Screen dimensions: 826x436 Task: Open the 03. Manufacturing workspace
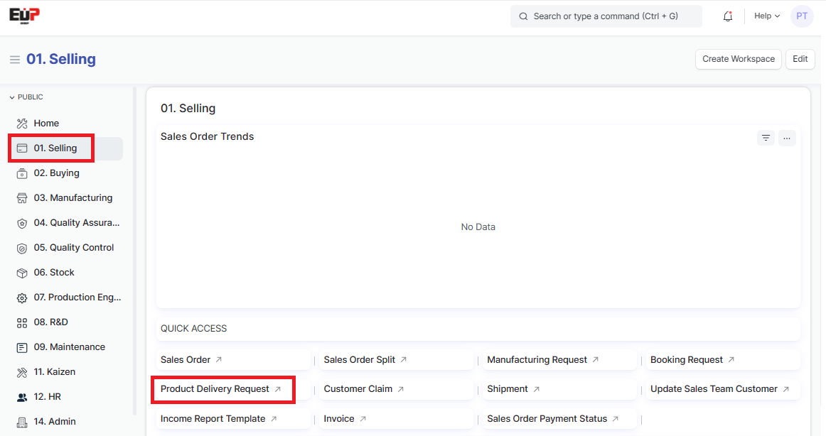(73, 198)
